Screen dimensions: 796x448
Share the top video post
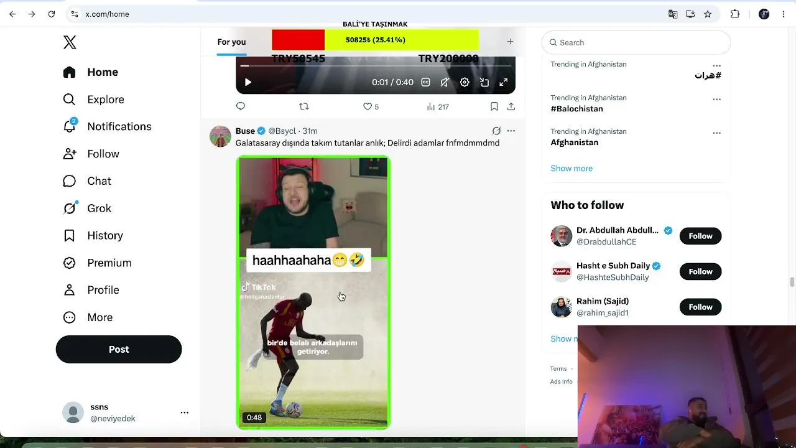511,106
